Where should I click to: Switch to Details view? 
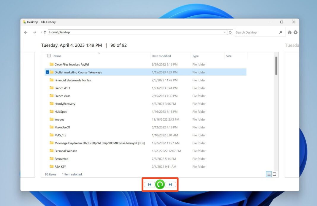pos(269,174)
